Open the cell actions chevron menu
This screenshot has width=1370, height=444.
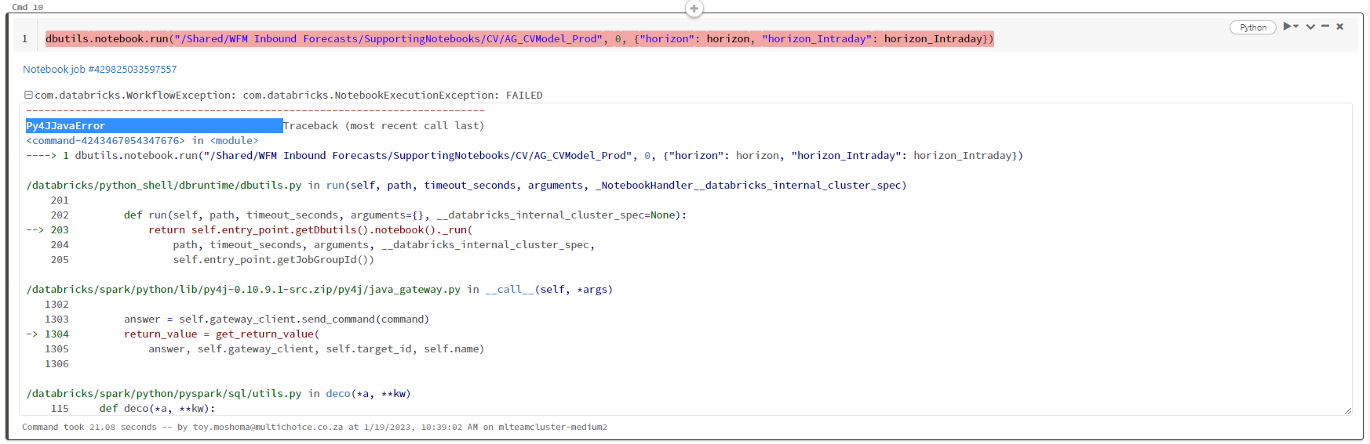tap(1310, 27)
